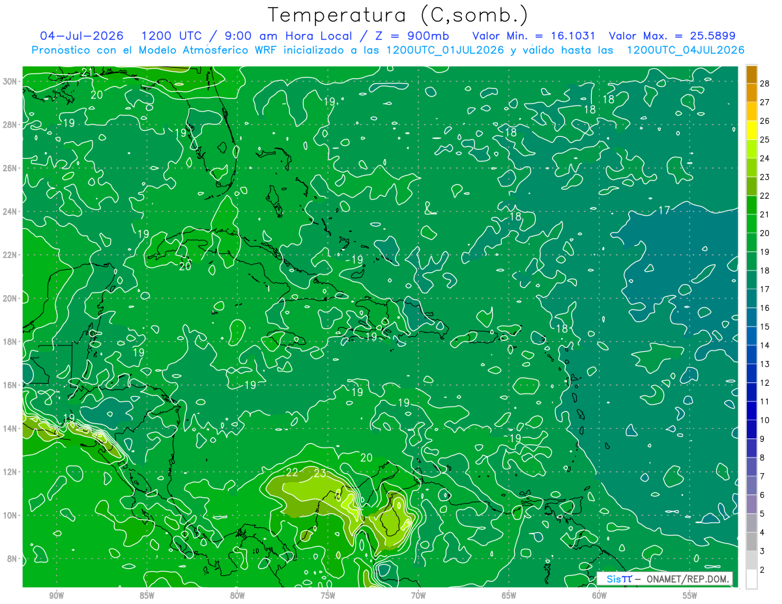The width and height of the screenshot is (782, 604).
Task: Click the legend value '11'
Action: pyautogui.click(x=764, y=401)
